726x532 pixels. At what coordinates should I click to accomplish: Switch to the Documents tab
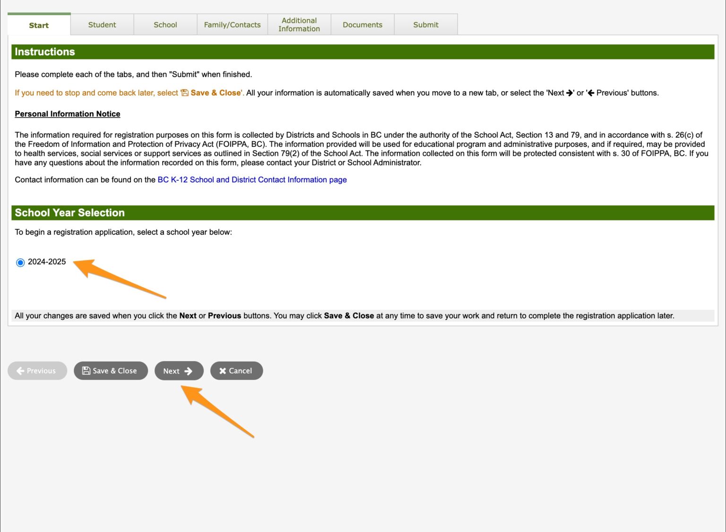[x=363, y=25]
